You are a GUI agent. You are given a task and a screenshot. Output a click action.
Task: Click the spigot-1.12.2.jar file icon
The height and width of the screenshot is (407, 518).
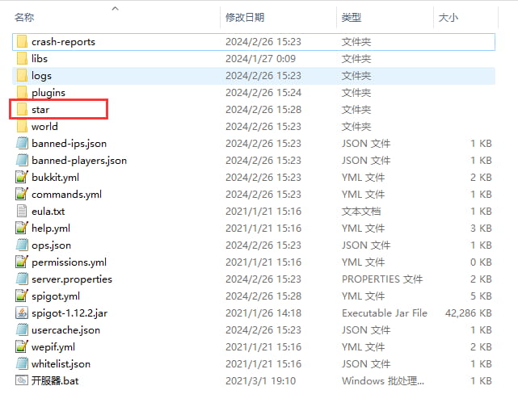pyautogui.click(x=22, y=313)
